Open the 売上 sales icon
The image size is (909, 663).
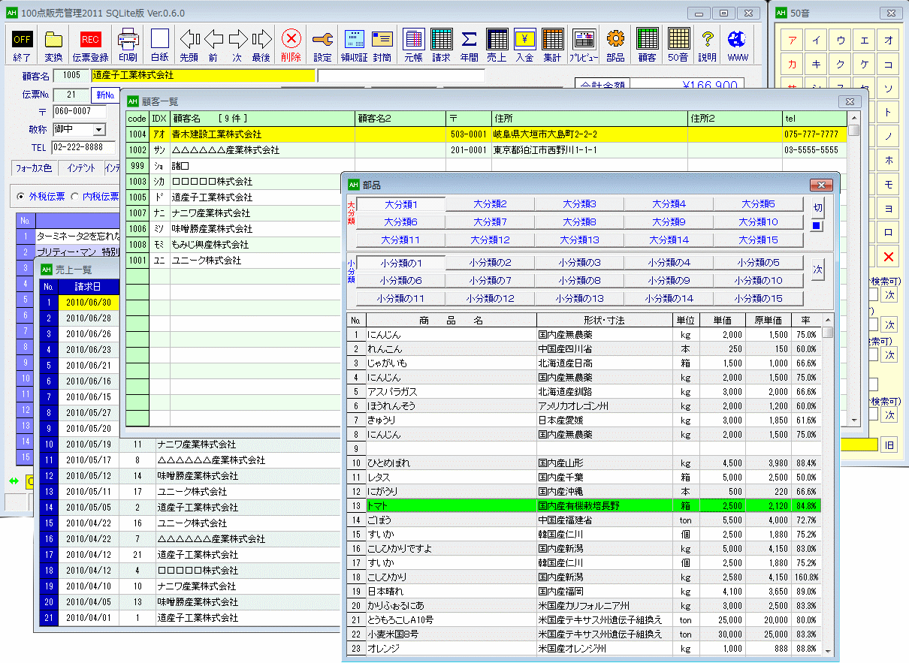[x=497, y=45]
